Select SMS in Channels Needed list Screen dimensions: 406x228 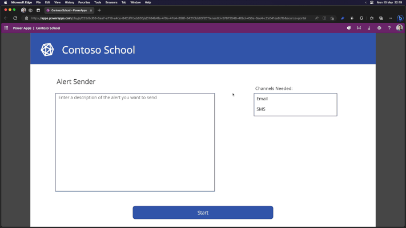click(295, 109)
